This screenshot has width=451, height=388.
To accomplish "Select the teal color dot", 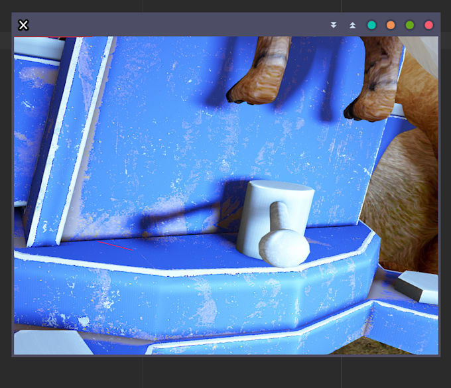I will 371,25.
